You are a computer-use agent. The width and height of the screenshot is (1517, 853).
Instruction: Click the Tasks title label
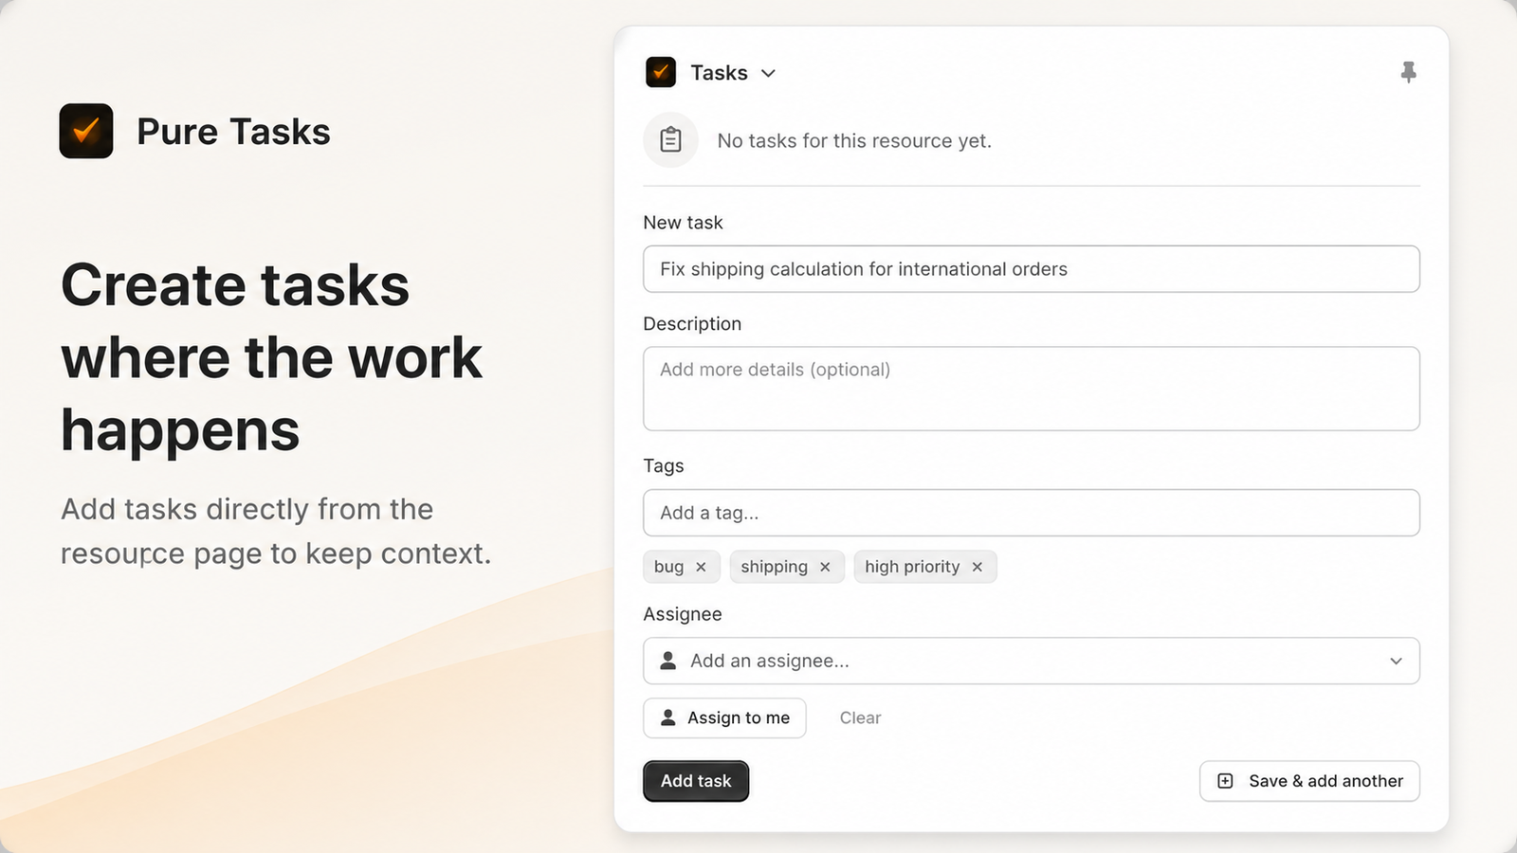coord(719,73)
